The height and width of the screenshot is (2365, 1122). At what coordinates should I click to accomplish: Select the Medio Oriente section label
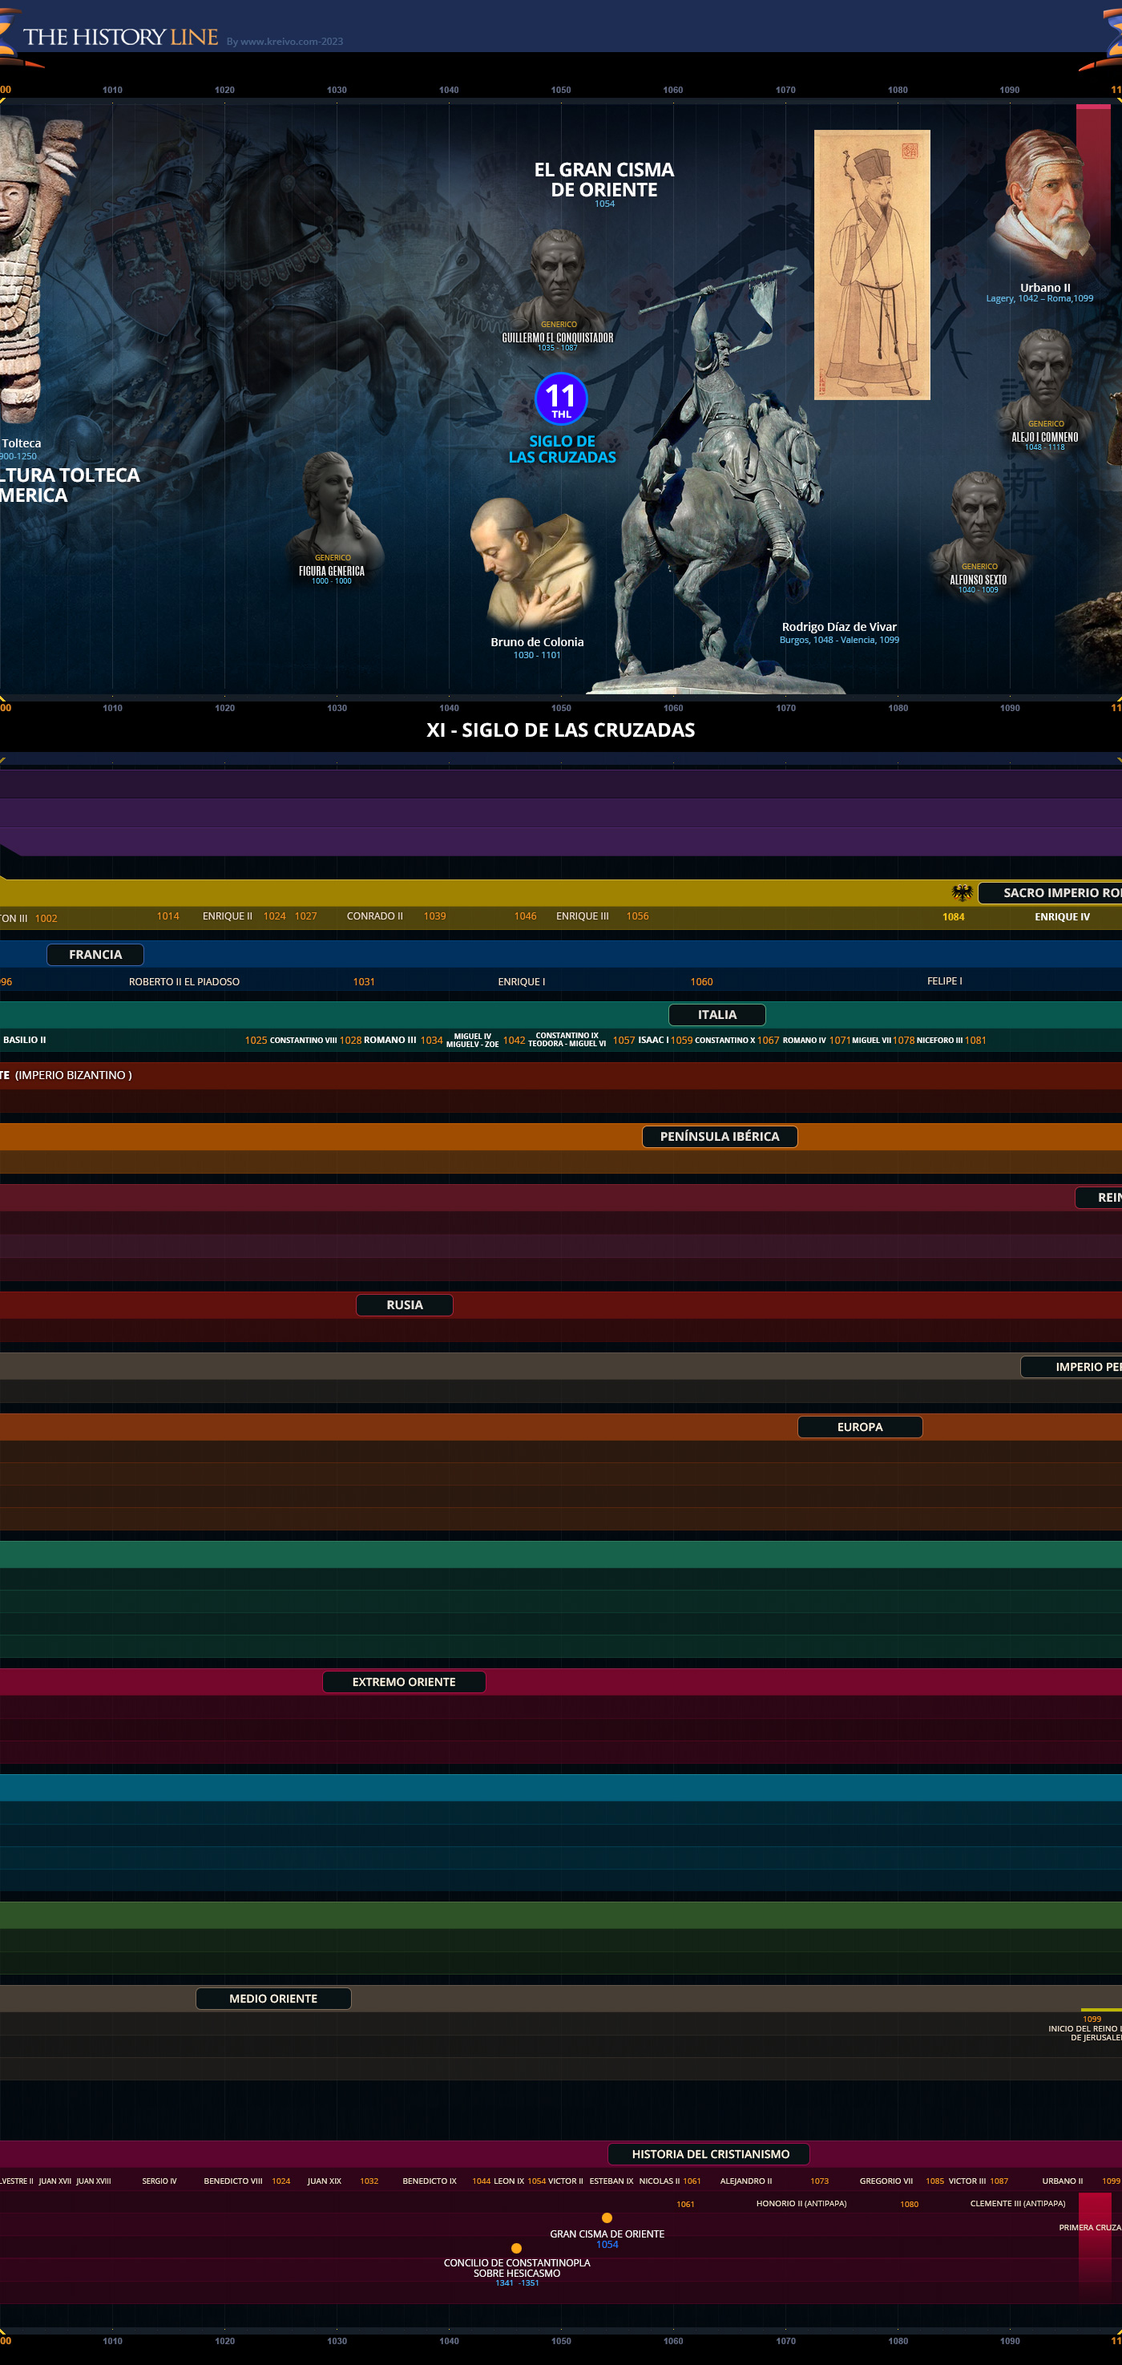click(x=273, y=1999)
